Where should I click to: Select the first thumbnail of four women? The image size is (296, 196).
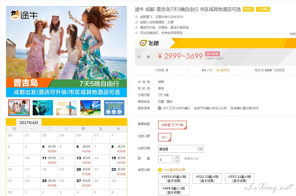click(x=19, y=108)
